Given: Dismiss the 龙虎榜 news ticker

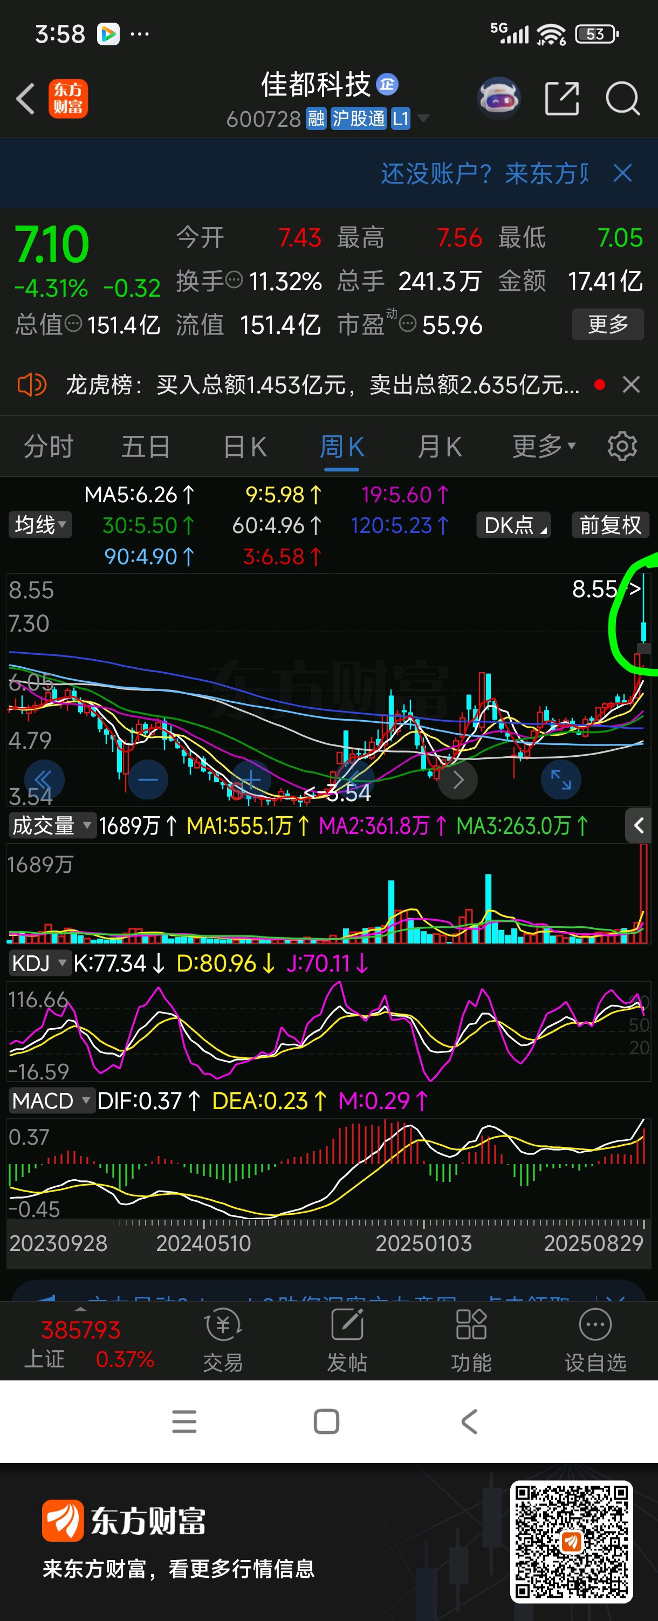Looking at the screenshot, I should tap(631, 385).
